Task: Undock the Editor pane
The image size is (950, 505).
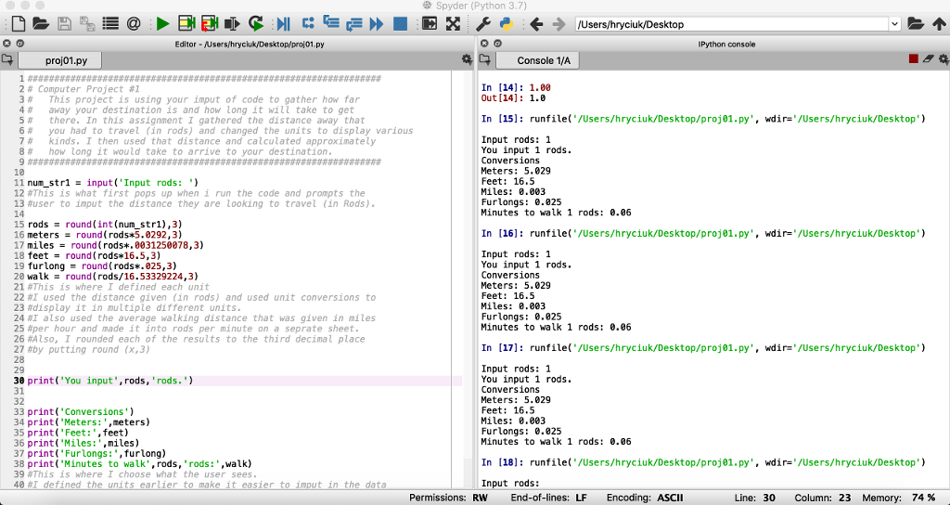Action: [x=20, y=44]
